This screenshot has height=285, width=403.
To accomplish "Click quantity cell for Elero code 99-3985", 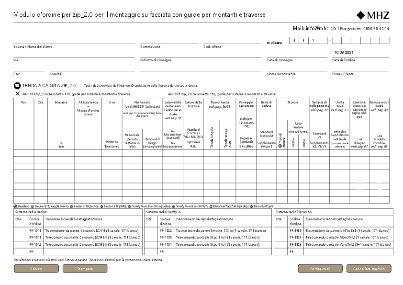I will pos(280,230).
